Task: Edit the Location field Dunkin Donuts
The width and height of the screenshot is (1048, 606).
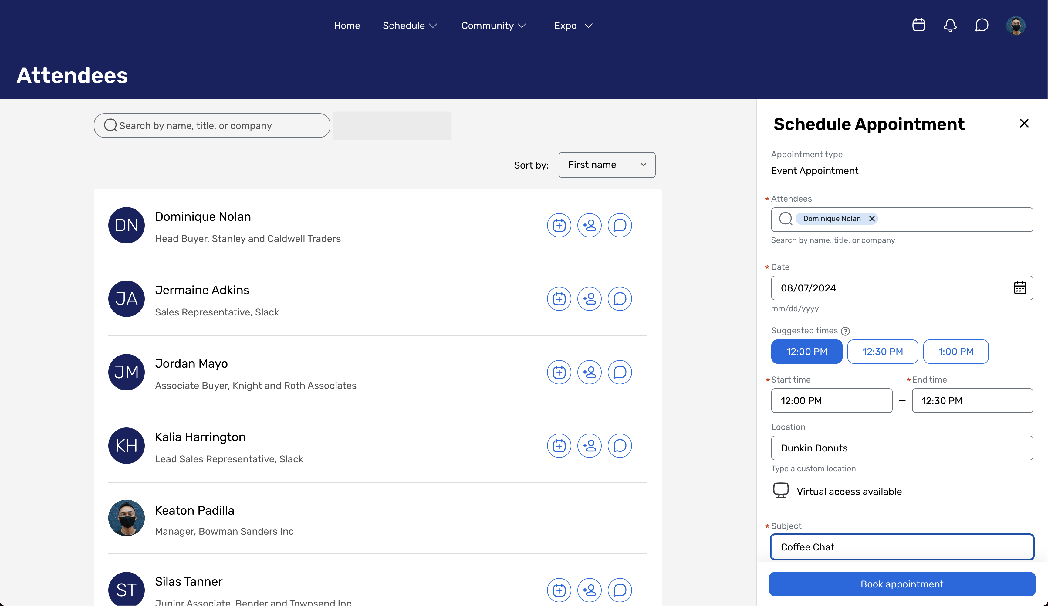Action: click(x=902, y=448)
